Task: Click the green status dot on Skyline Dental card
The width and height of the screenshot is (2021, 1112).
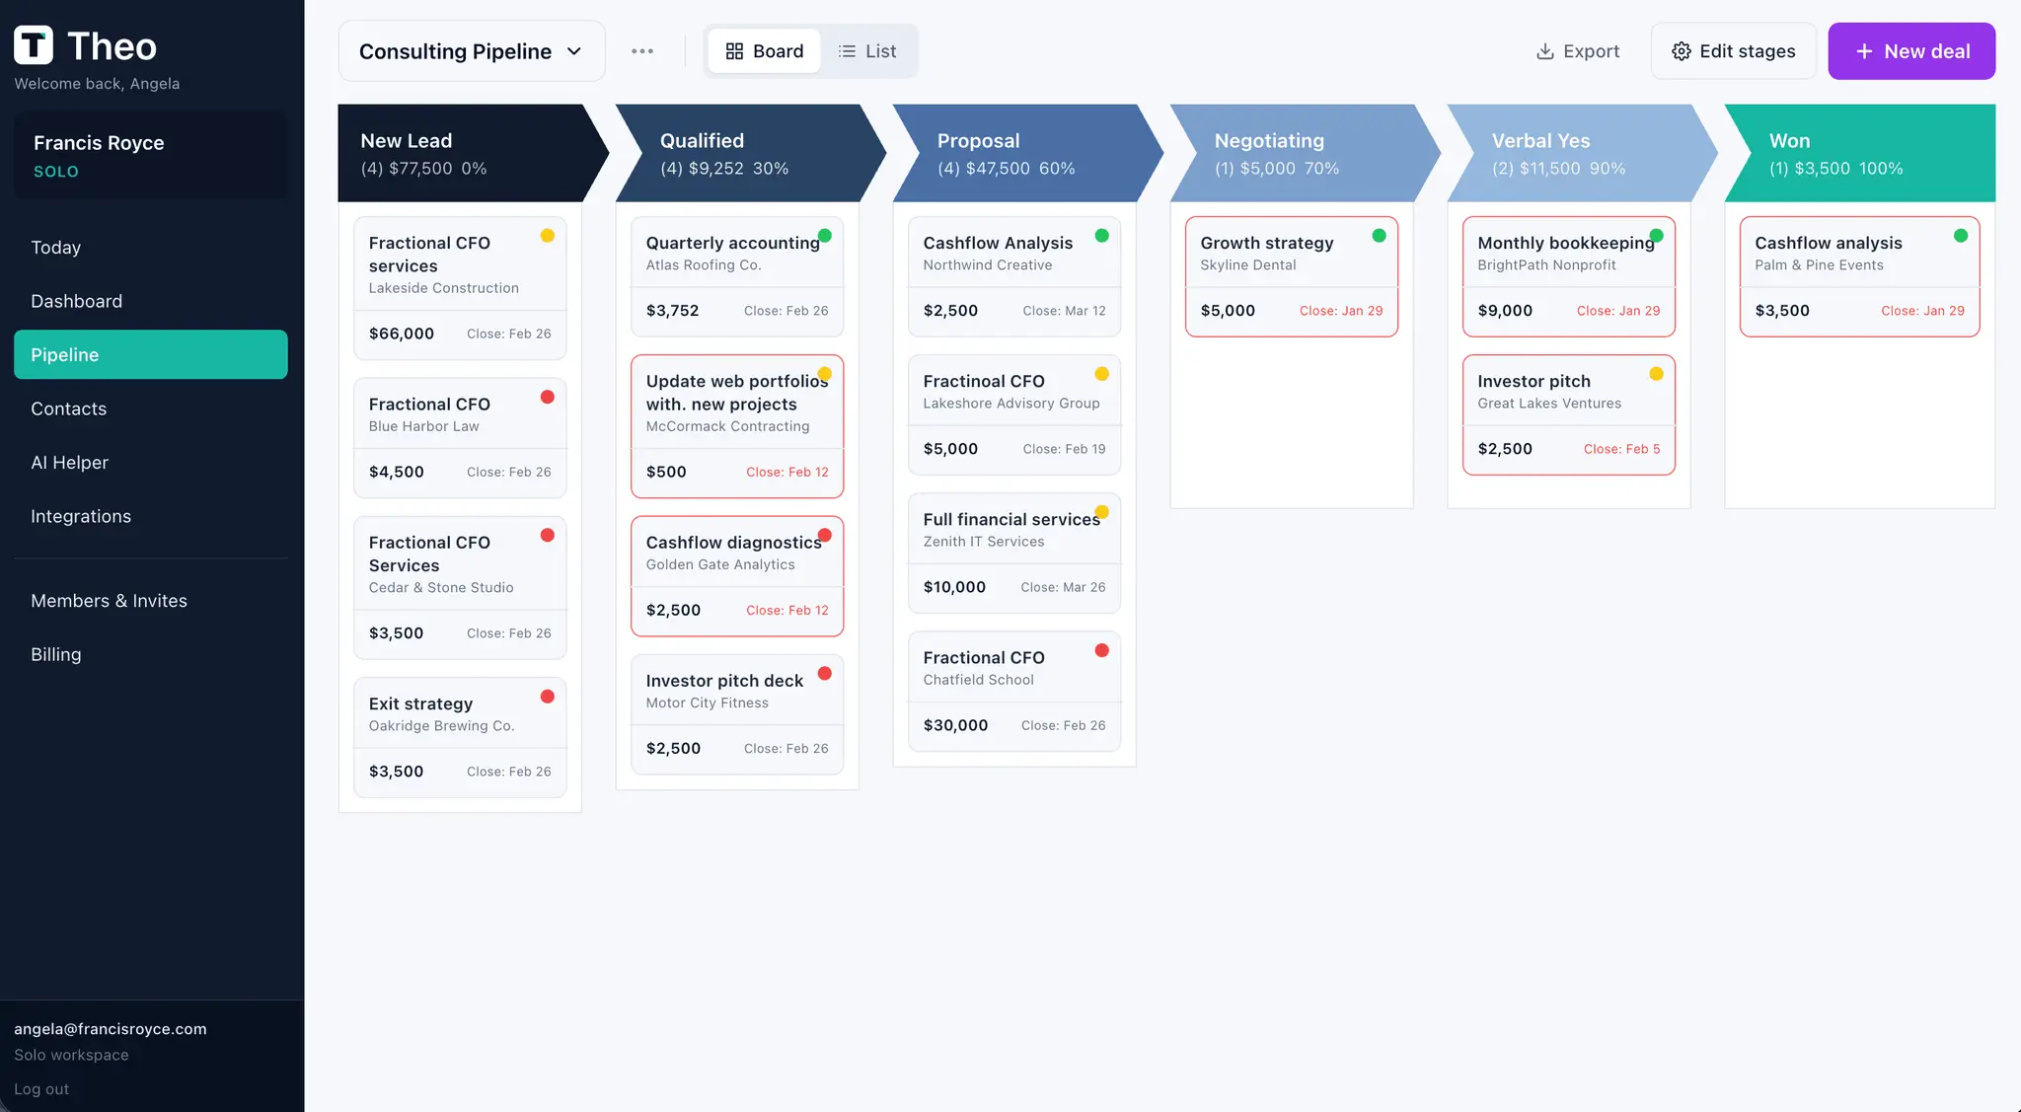Action: click(x=1380, y=236)
